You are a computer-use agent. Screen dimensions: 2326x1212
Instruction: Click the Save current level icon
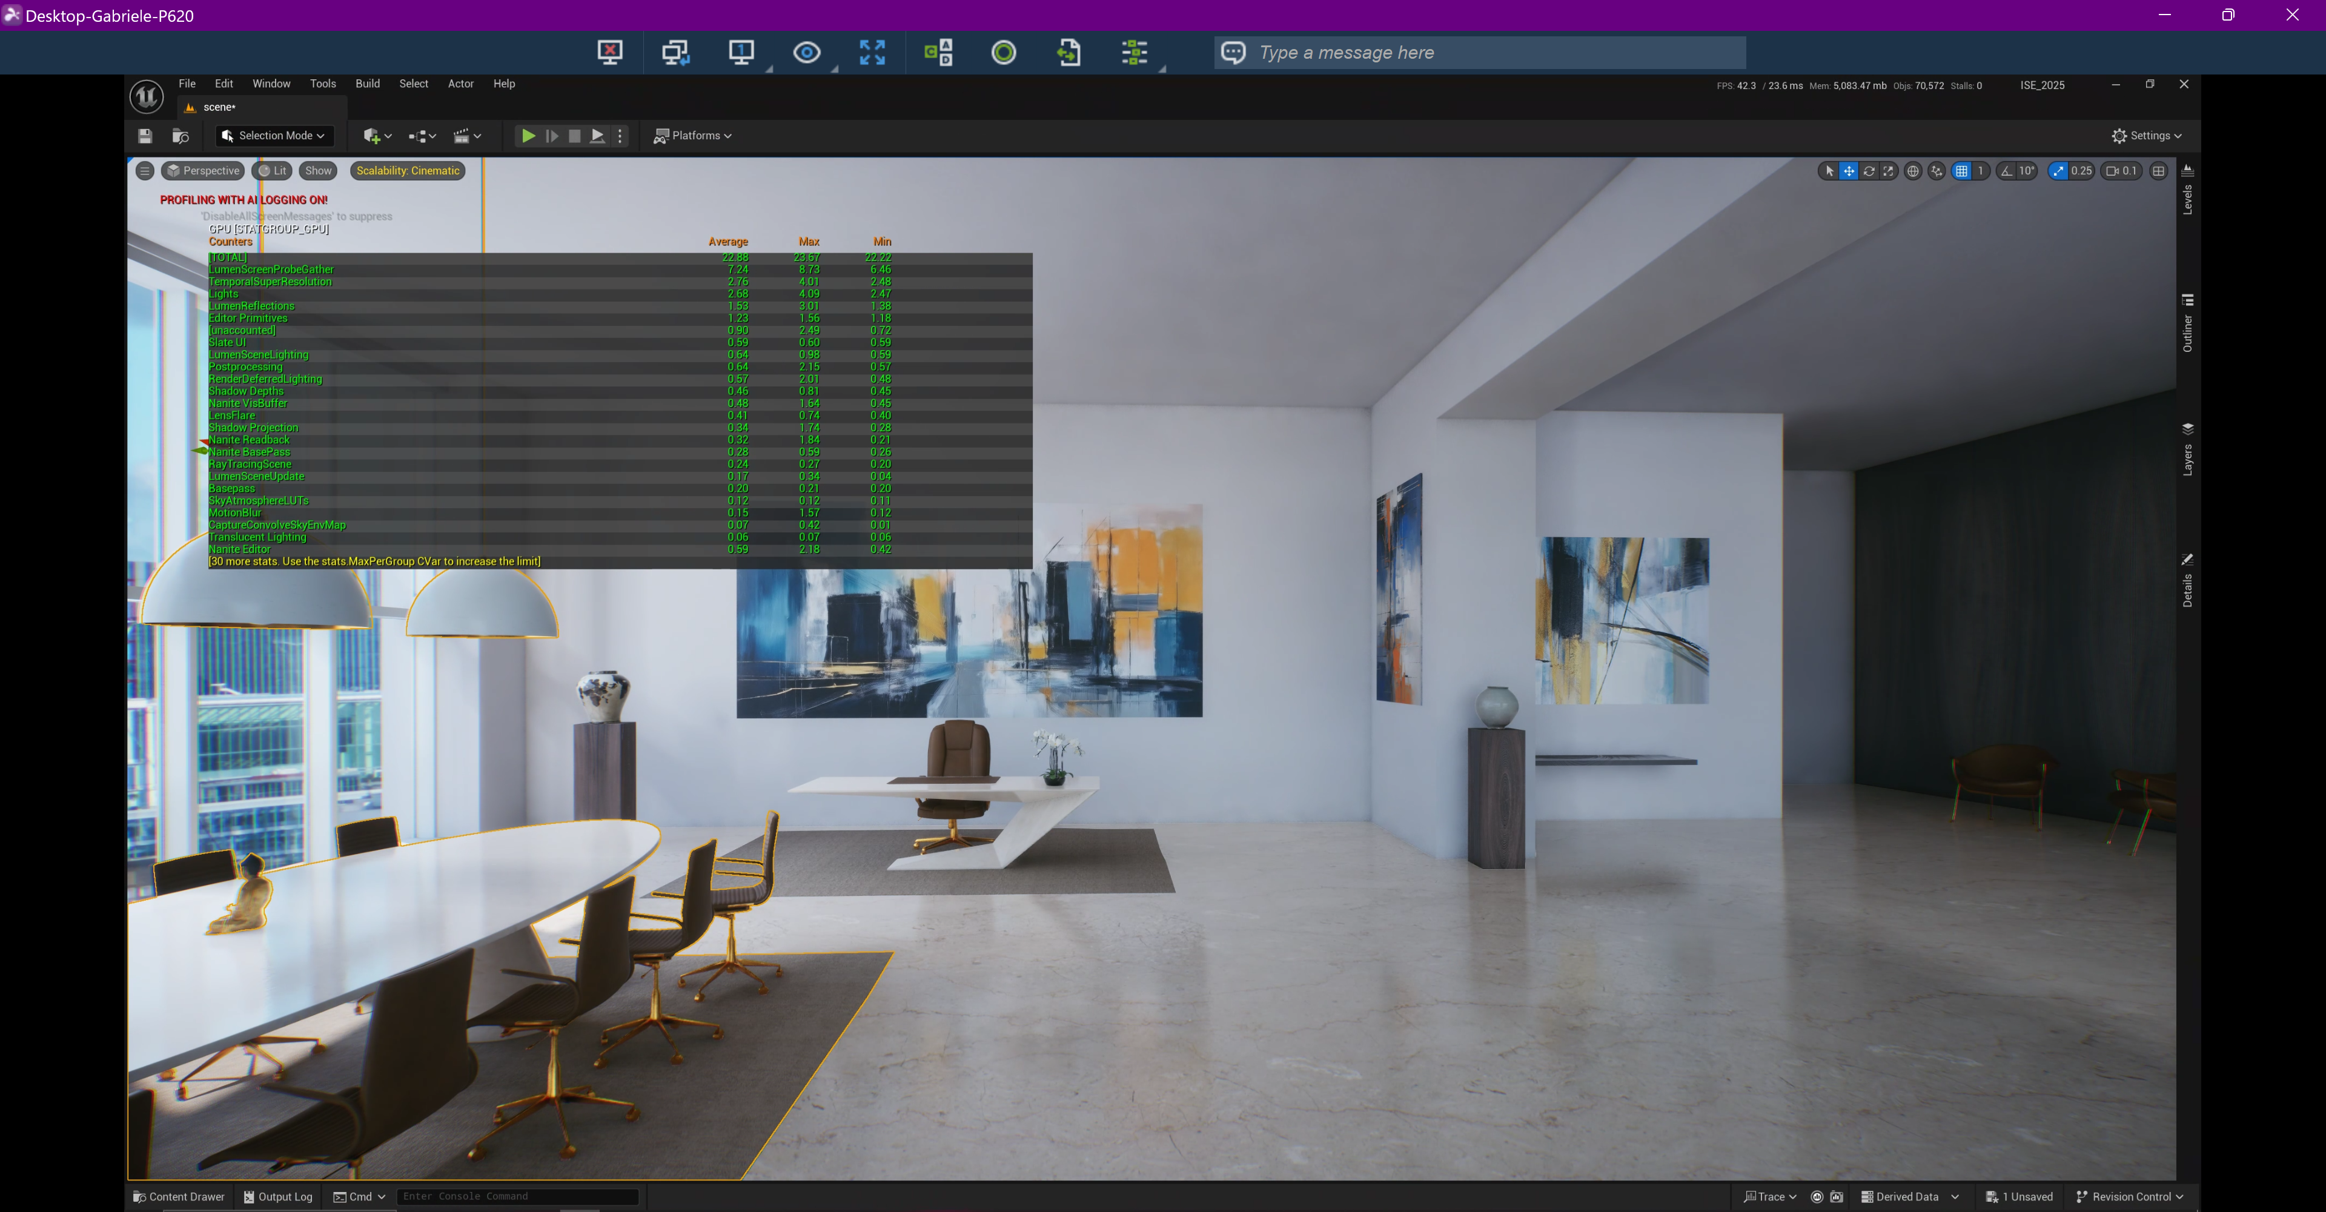tap(145, 136)
